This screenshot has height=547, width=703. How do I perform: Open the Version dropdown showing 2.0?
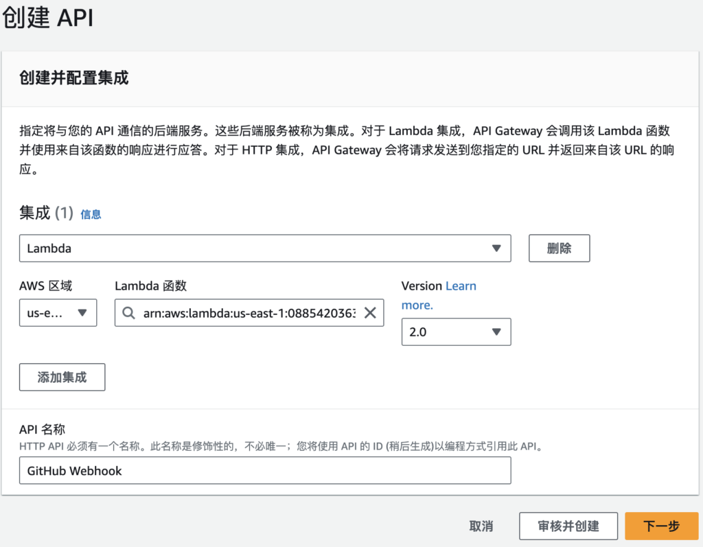455,332
